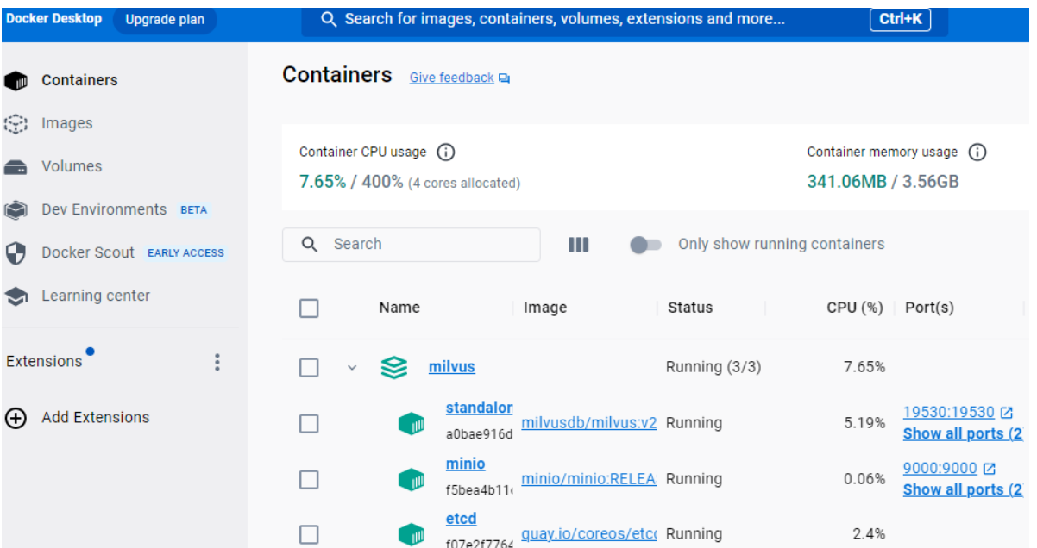Check the select-all checkbox in table header
Image resolution: width=1037 pixels, height=548 pixels.
(309, 308)
